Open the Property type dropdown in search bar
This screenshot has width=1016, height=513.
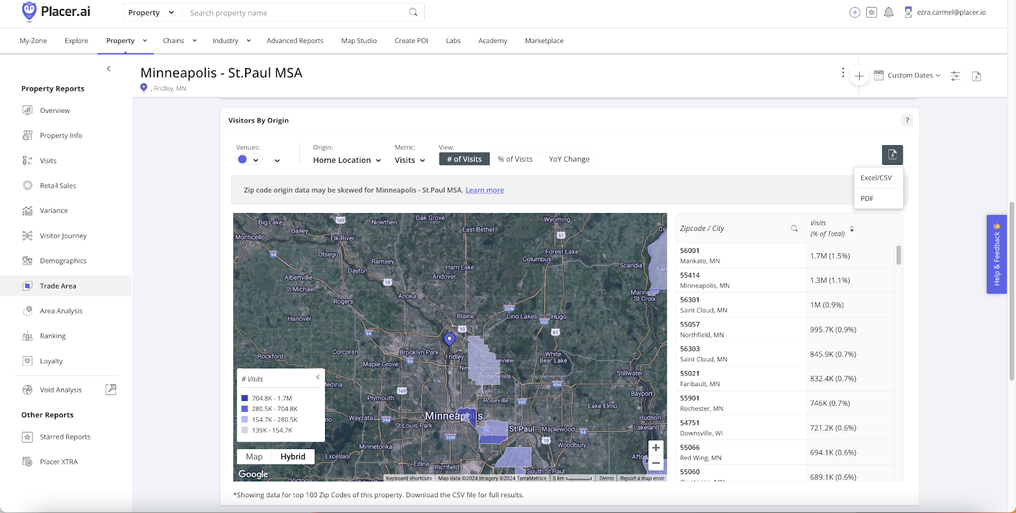coord(151,13)
